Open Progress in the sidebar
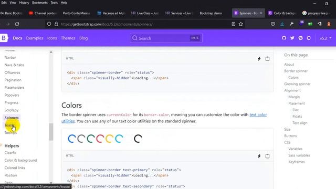336x189 pixels. point(12,103)
